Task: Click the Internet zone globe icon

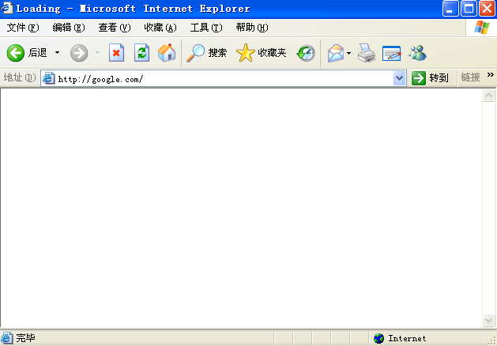Action: 378,338
